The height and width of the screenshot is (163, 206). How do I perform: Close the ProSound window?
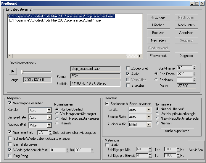(x=202, y=4)
